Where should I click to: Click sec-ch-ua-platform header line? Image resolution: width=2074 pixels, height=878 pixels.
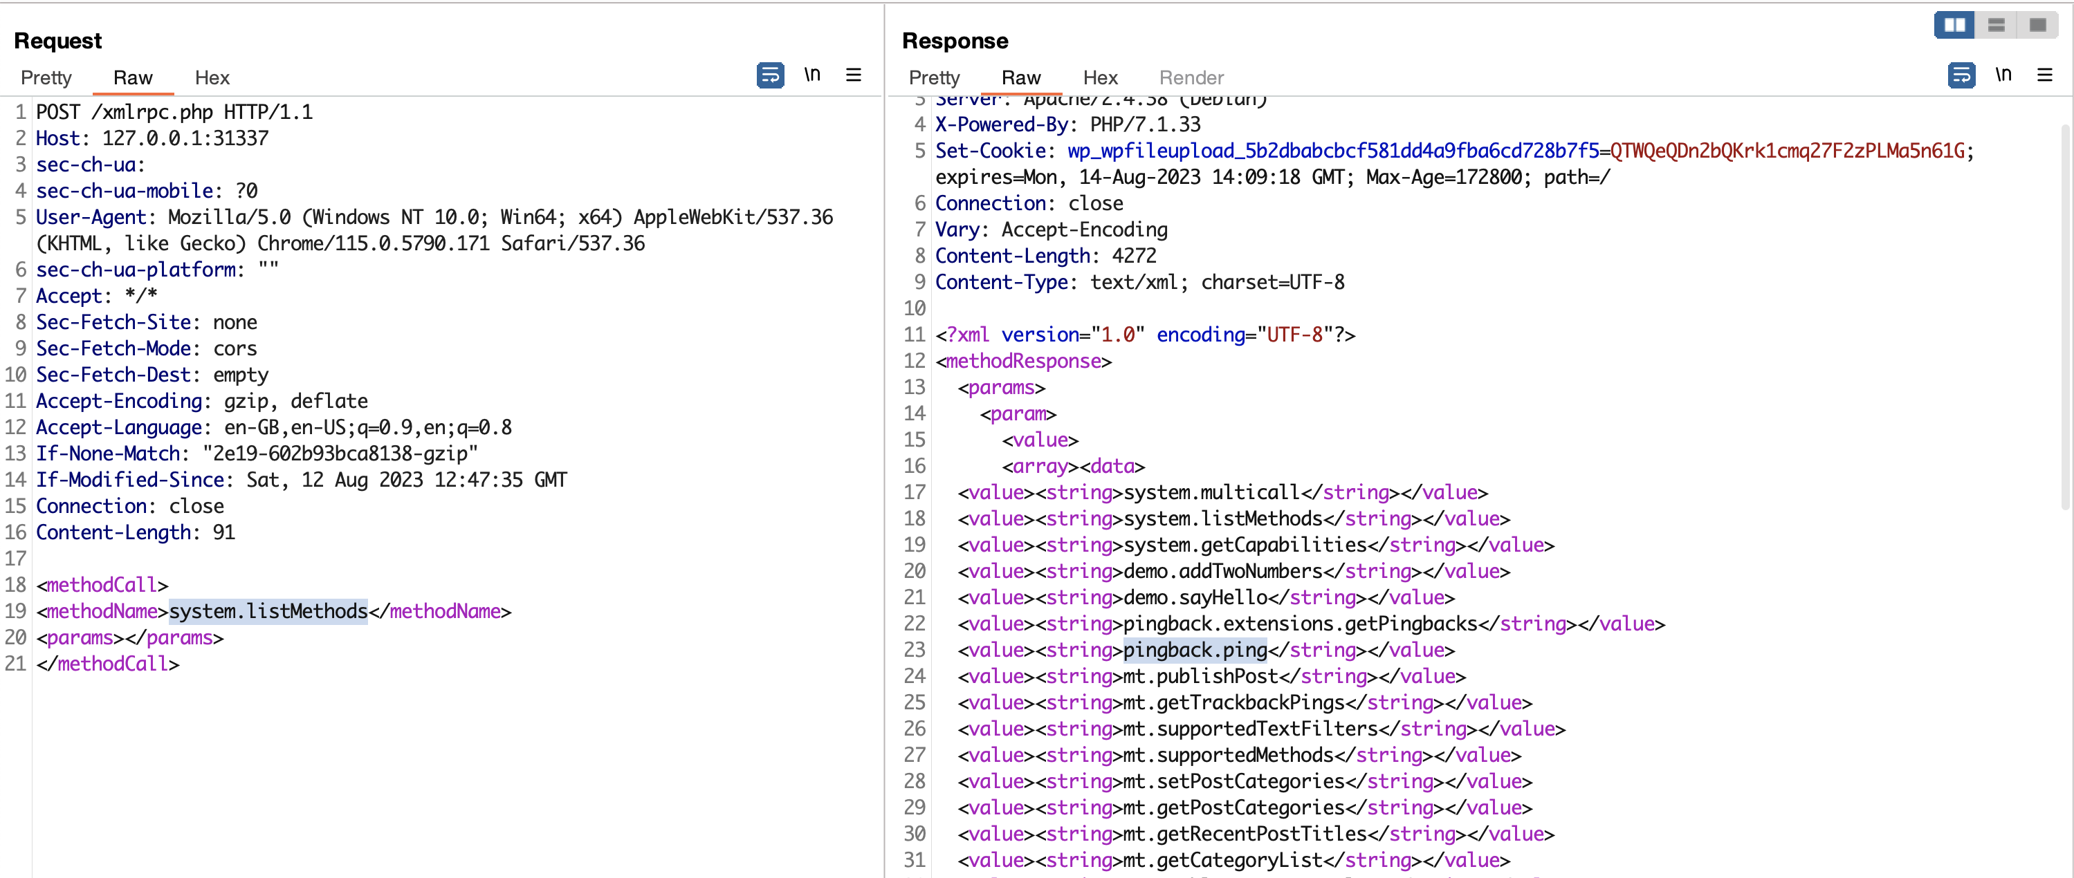(x=157, y=270)
